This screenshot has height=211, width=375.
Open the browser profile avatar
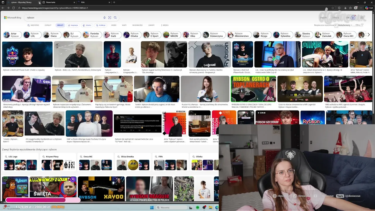pos(356,8)
